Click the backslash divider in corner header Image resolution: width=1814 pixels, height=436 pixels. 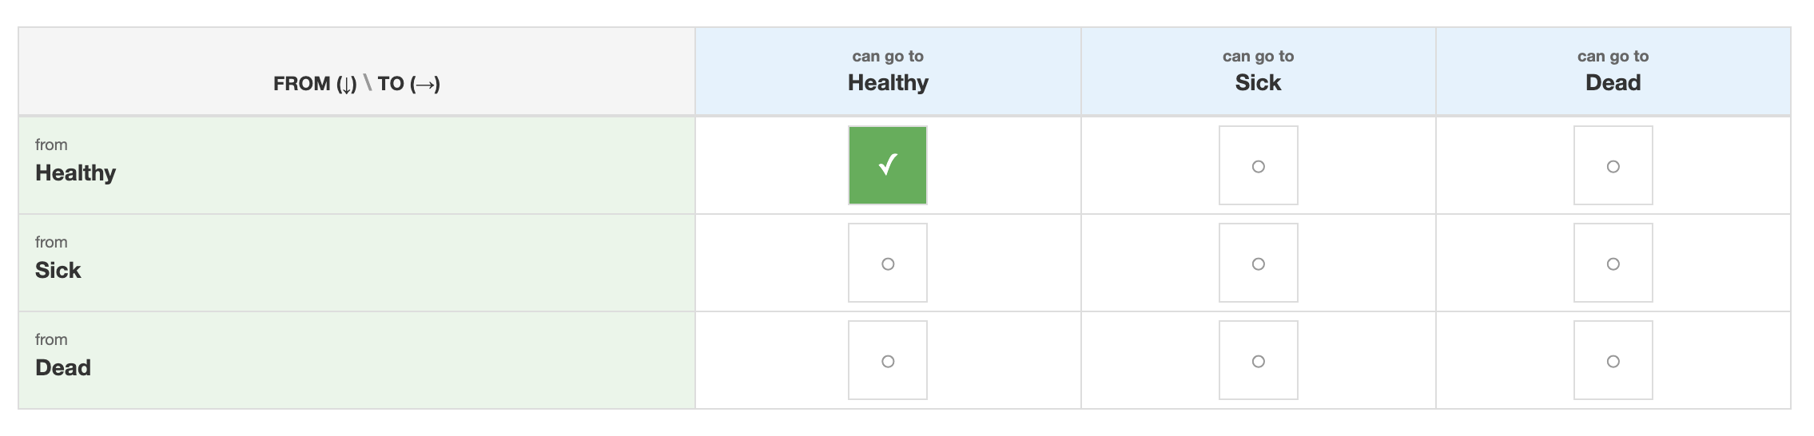click(368, 82)
